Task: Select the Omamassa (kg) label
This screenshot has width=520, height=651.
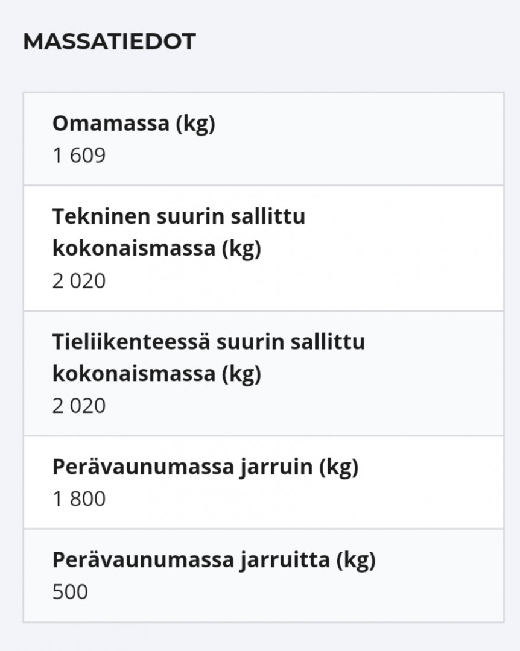Action: click(133, 124)
